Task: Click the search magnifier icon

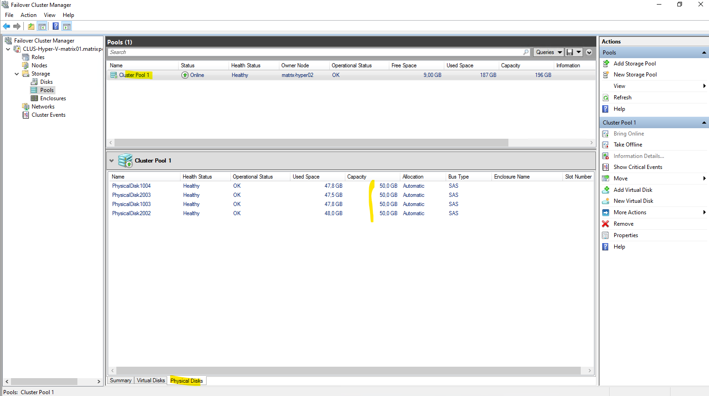Action: (x=526, y=52)
